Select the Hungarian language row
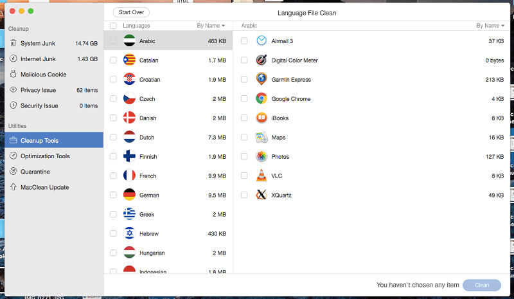 (168, 253)
